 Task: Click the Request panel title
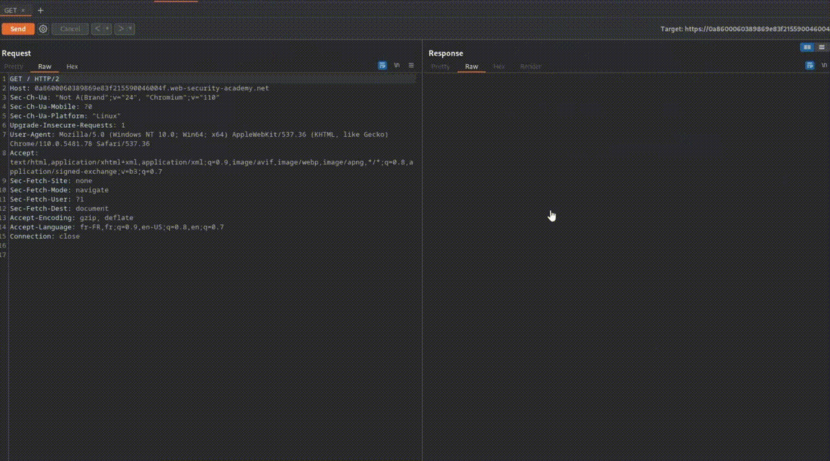coord(16,53)
